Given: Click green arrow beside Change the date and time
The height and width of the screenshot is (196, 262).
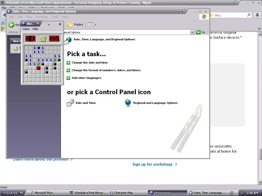Looking at the screenshot, I should tap(68, 63).
